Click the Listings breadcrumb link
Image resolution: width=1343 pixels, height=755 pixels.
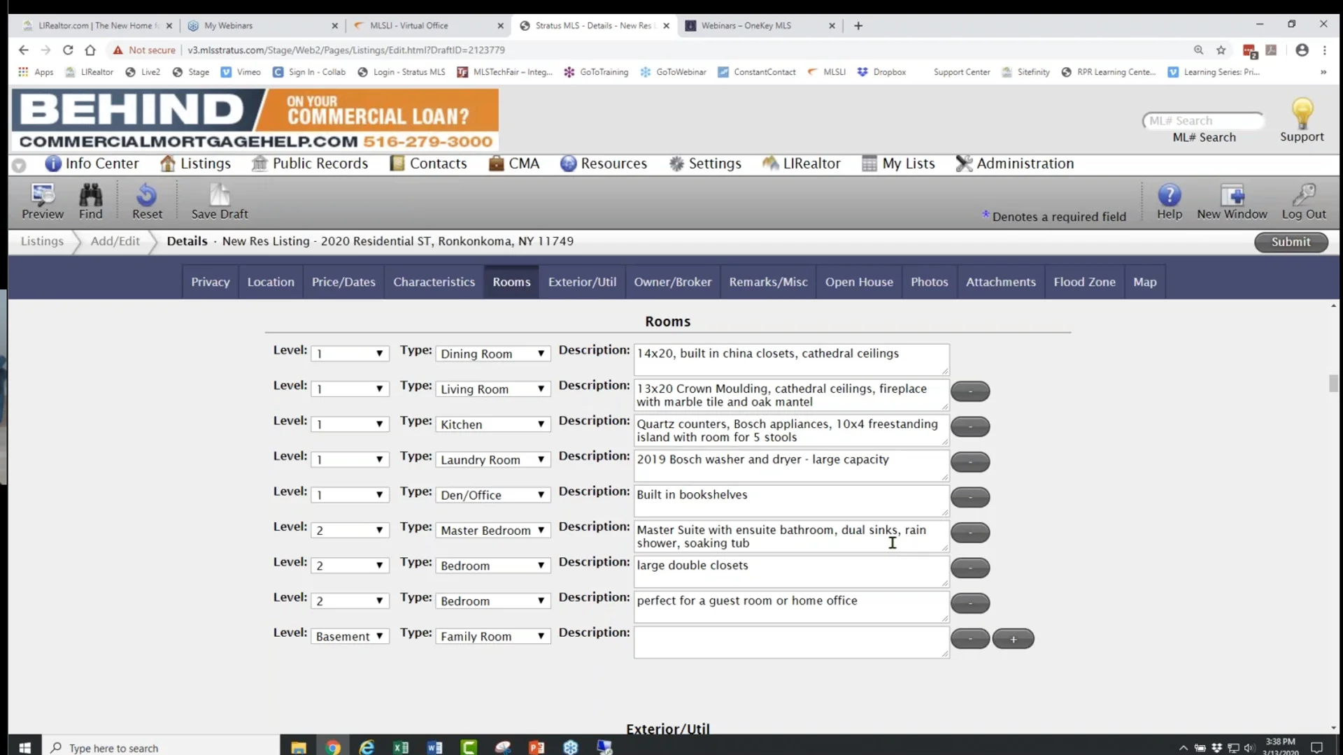(x=42, y=241)
